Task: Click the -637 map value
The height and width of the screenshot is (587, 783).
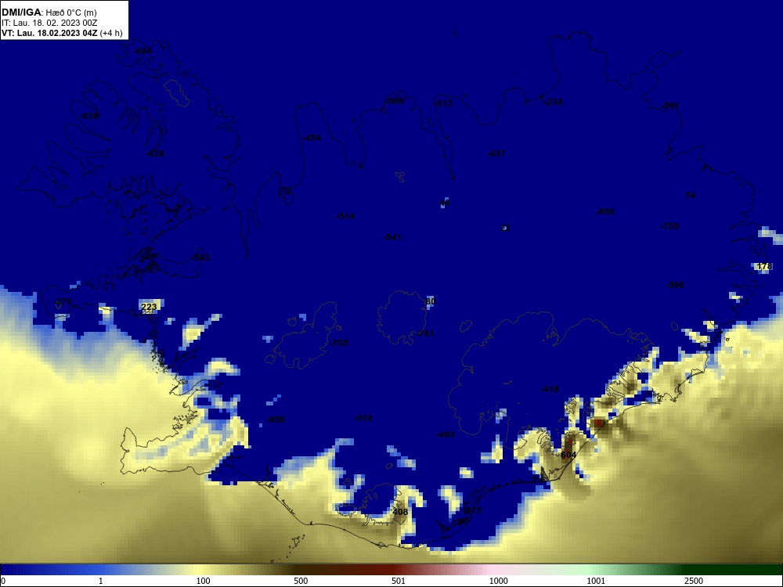Action: pos(496,153)
